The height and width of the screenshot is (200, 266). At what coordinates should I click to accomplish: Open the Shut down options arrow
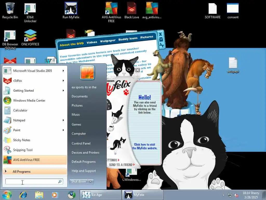(91, 182)
